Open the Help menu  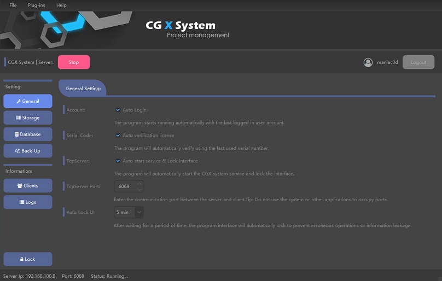tap(61, 5)
